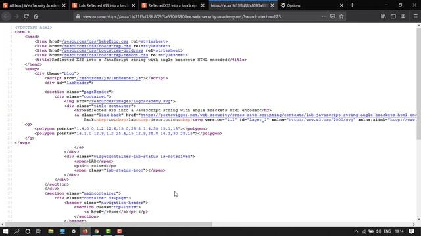Open Windows taskbar search
The image size is (421, 236).
click(x=16, y=231)
